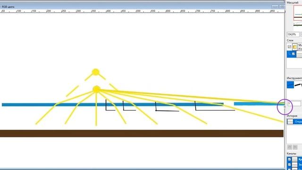This screenshot has height=170, width=302.
Task: Click the undo arrow under История
Action: 289,147
